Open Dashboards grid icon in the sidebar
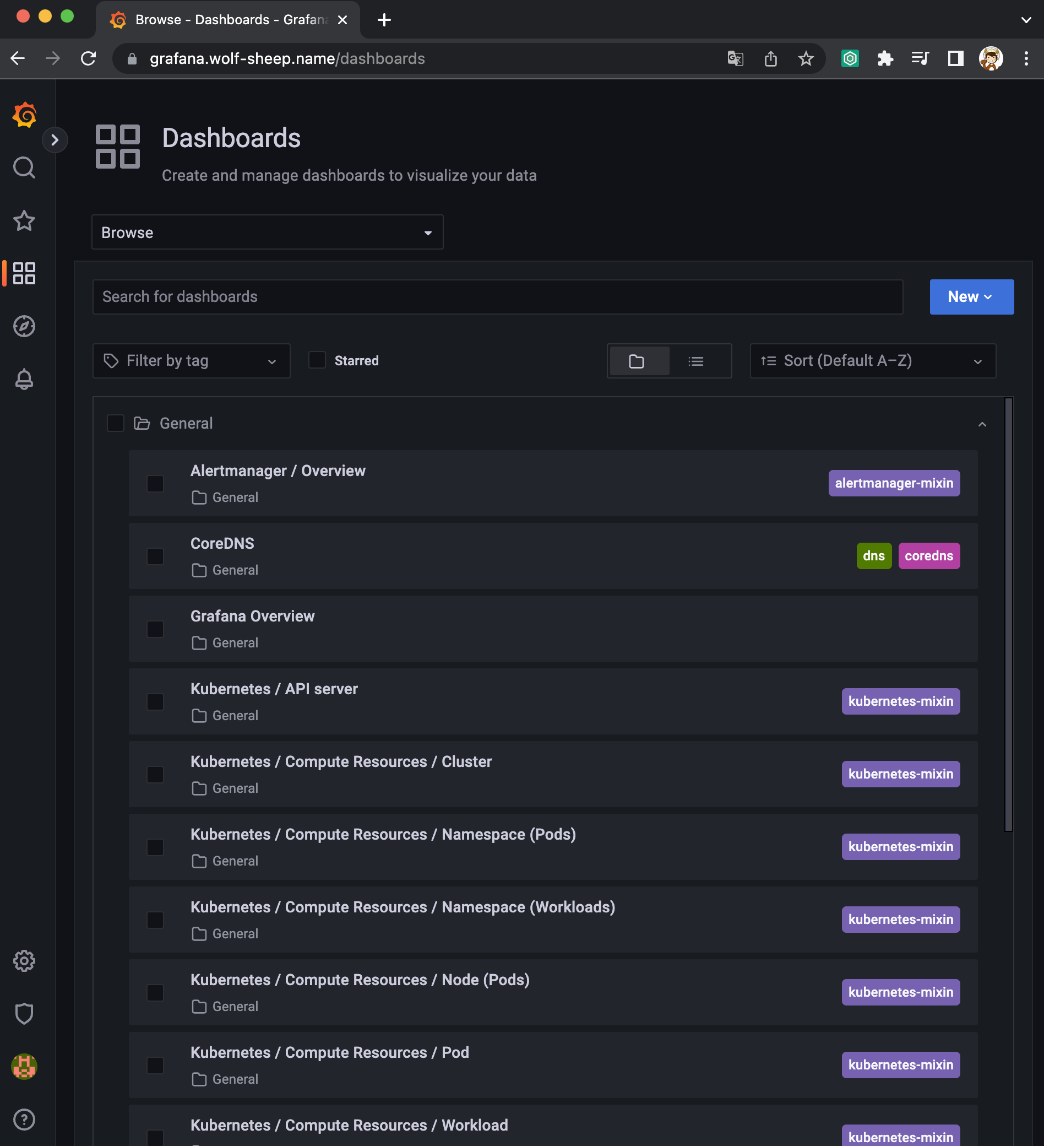 [24, 273]
